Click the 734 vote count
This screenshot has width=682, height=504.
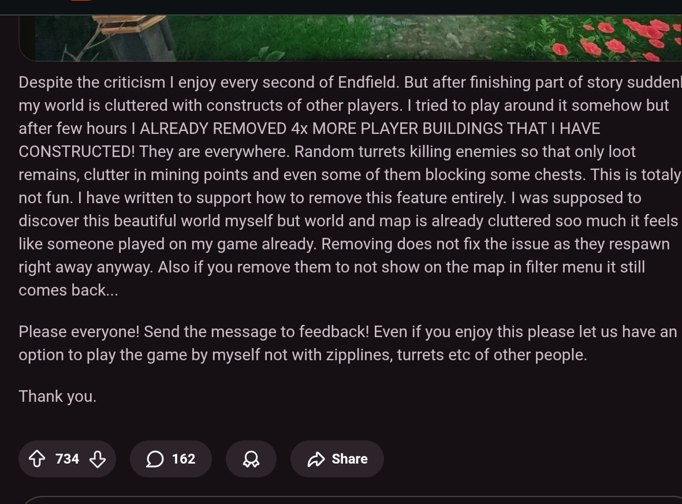(x=68, y=459)
